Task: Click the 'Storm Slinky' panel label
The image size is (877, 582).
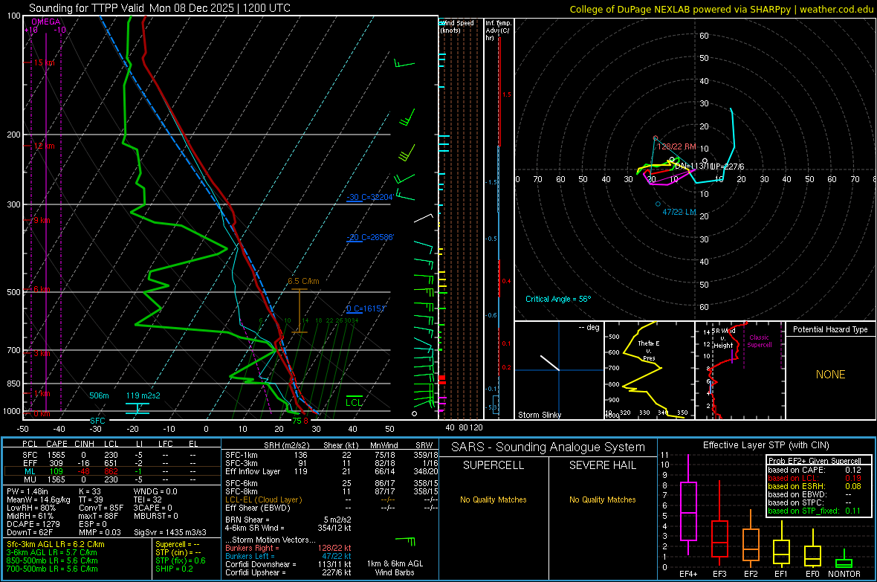Action: point(540,415)
